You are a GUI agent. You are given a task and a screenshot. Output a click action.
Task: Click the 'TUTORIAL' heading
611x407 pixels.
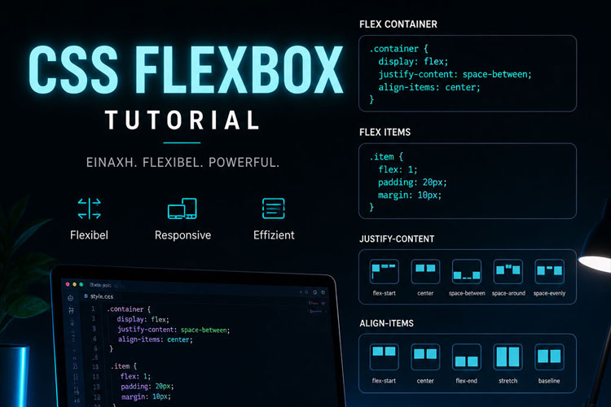click(182, 120)
